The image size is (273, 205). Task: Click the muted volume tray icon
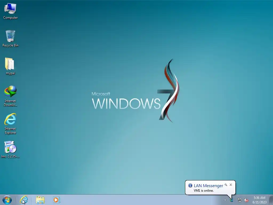point(246,200)
